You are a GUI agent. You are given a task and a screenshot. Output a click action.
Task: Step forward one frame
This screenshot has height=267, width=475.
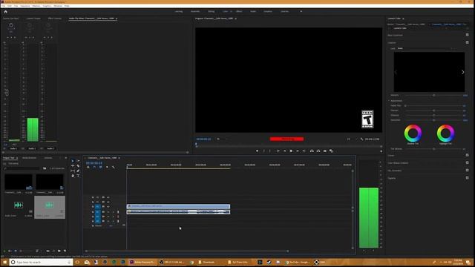(x=298, y=151)
